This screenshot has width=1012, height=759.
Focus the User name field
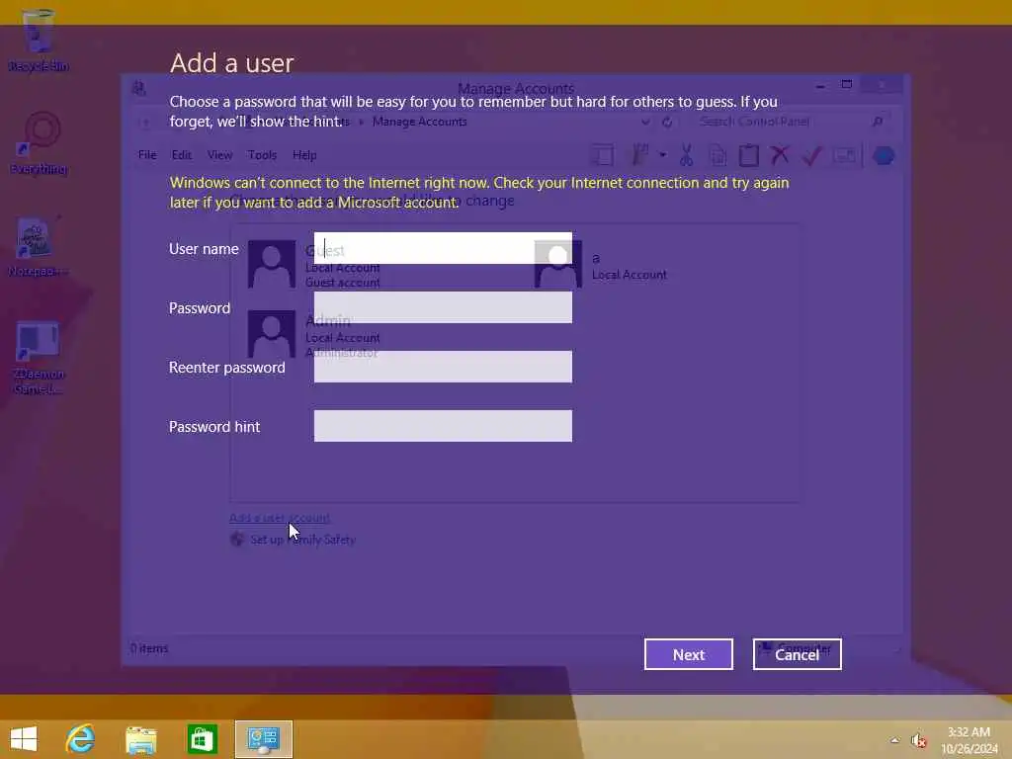click(x=443, y=248)
